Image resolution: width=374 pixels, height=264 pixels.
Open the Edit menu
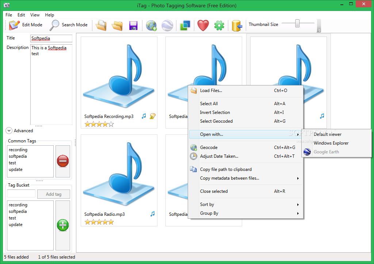[x=21, y=15]
